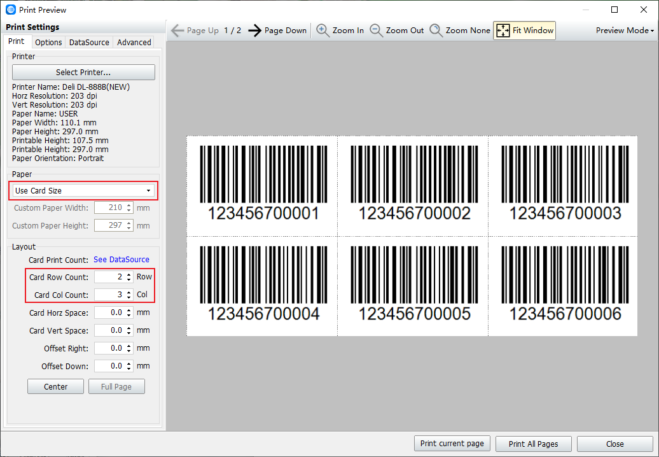Maximize the Print Preview window

point(614,10)
